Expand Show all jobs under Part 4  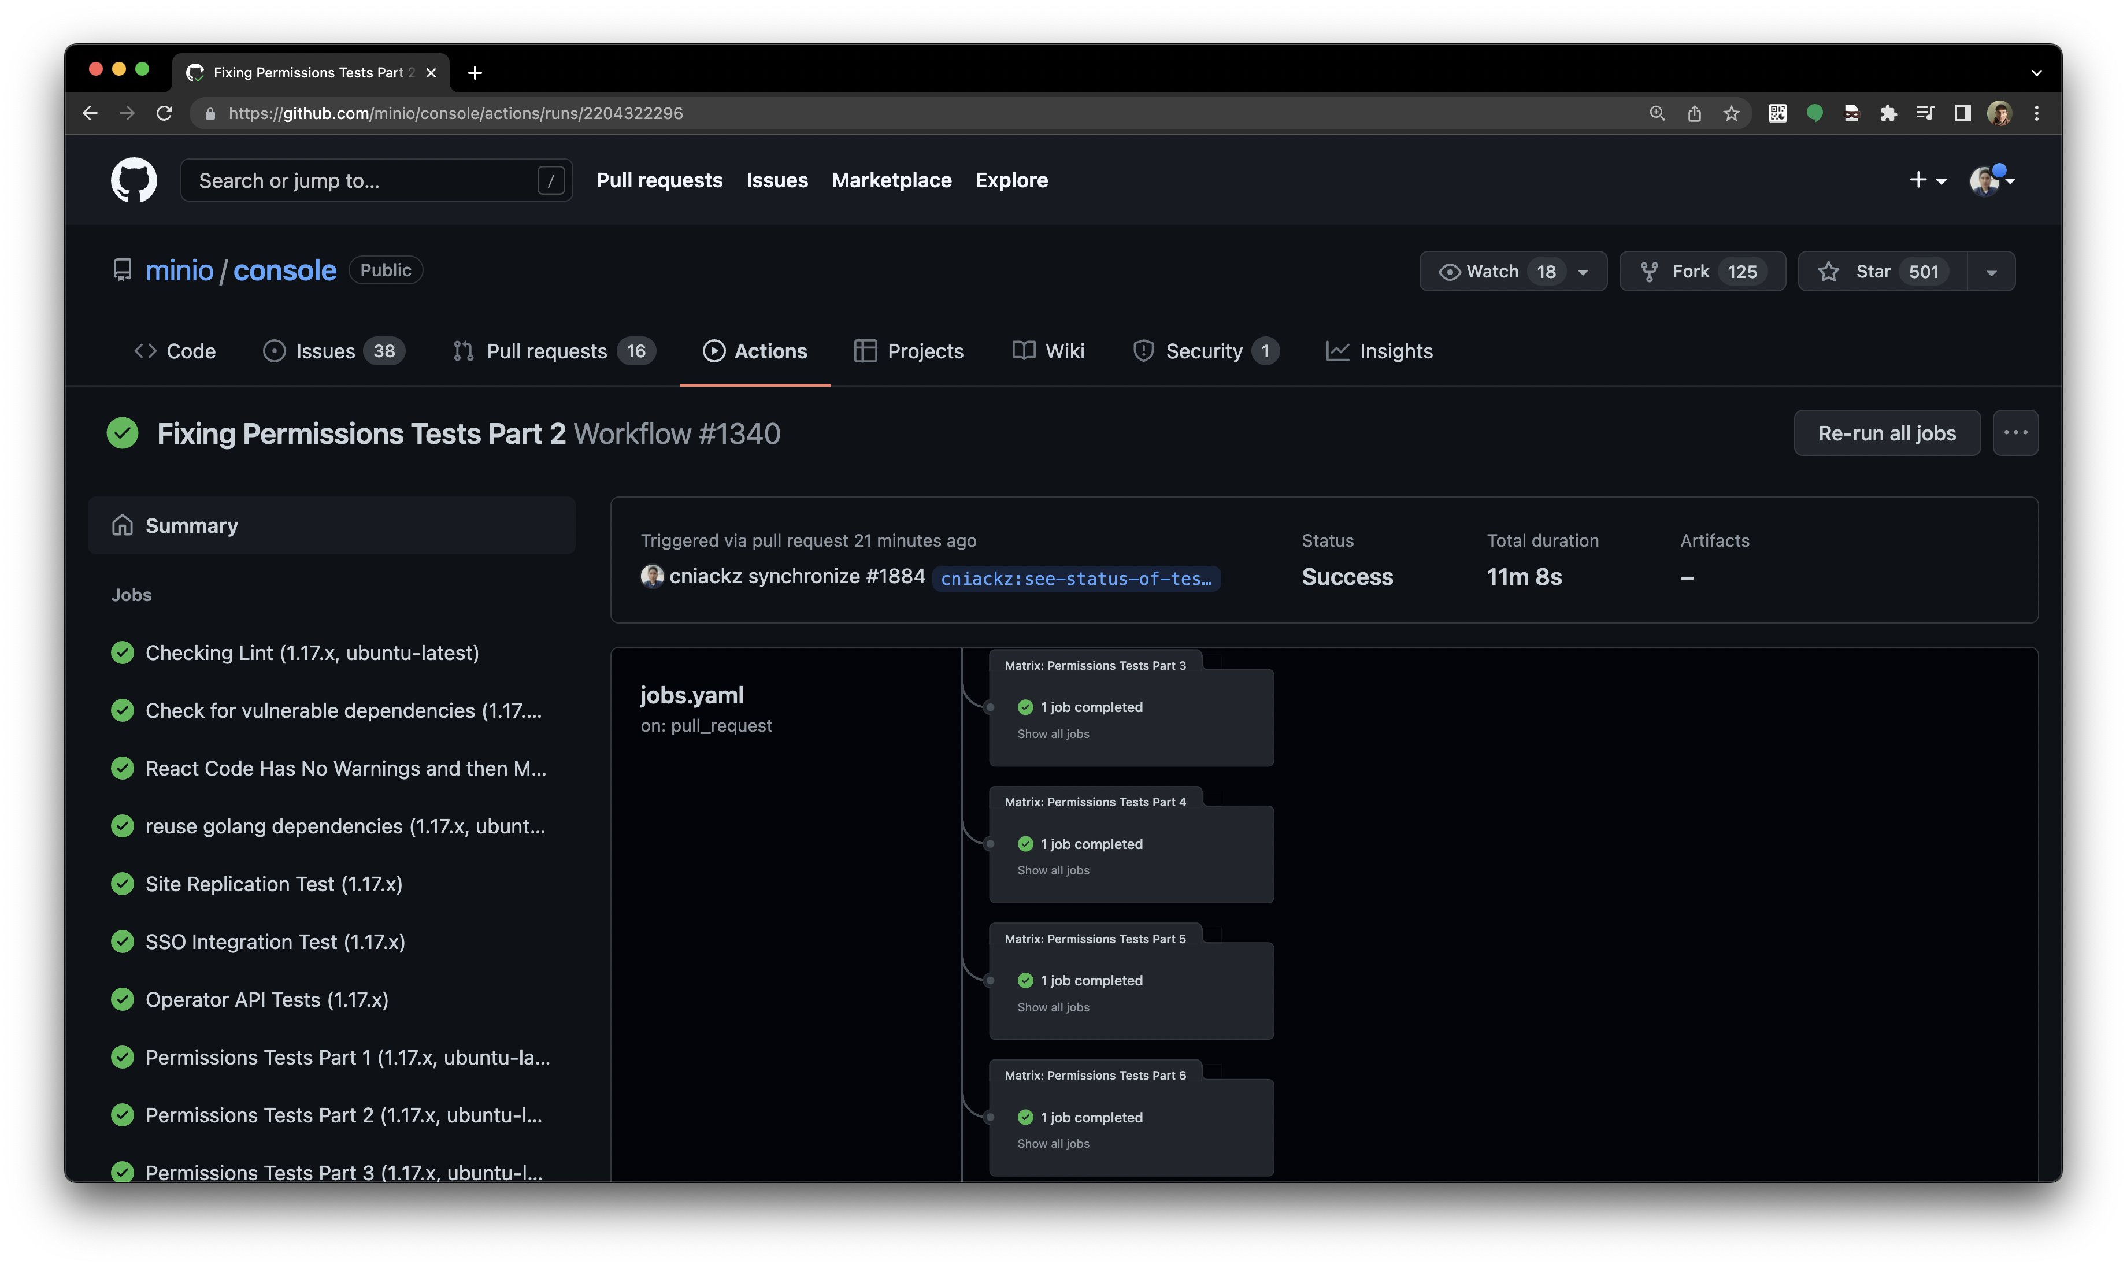1053,871
